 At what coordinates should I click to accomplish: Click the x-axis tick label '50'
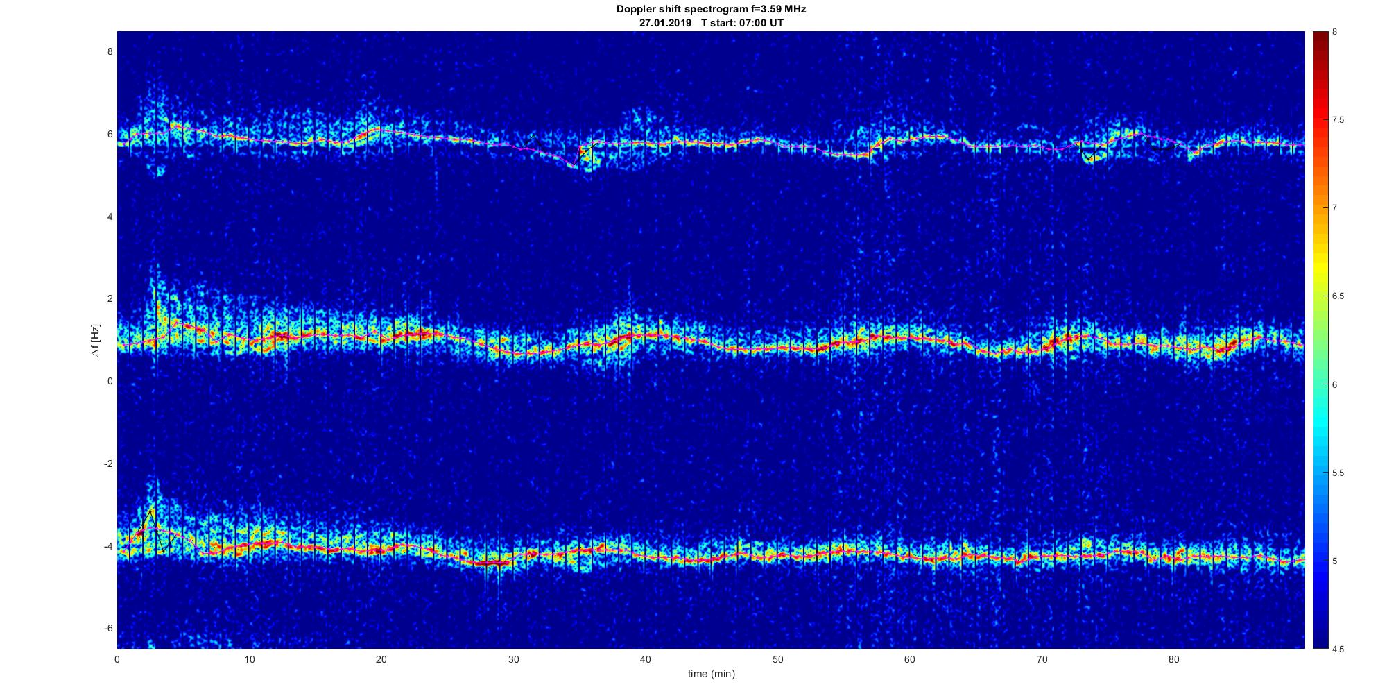[x=777, y=659]
